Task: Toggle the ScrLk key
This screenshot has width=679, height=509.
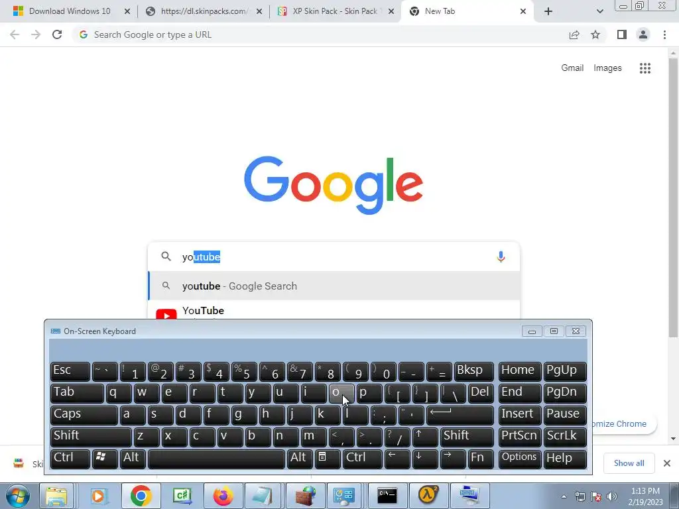Action: [x=565, y=436]
